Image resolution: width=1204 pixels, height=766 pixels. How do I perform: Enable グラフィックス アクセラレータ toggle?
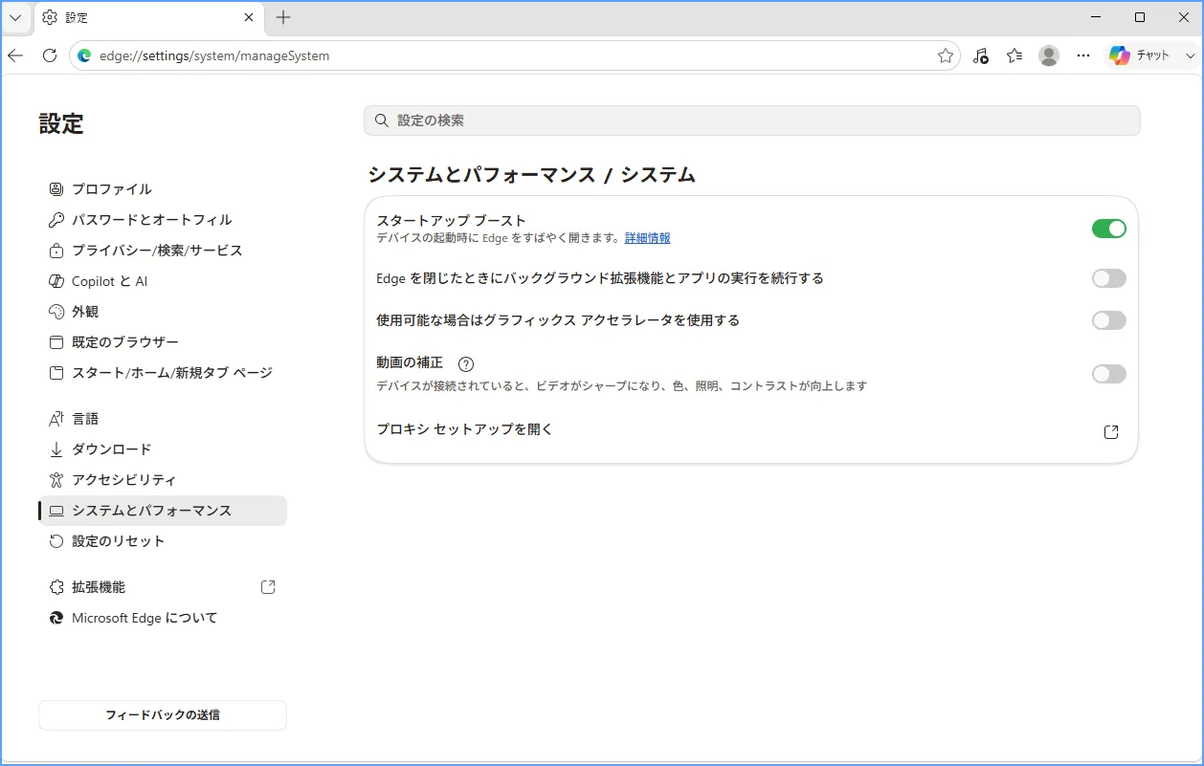1109,320
